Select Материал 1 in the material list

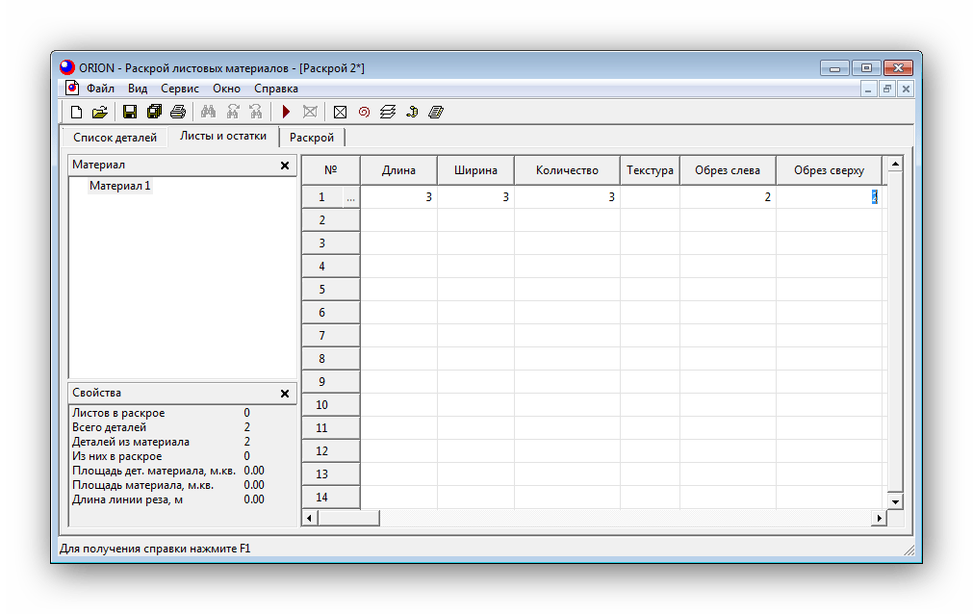coord(120,187)
